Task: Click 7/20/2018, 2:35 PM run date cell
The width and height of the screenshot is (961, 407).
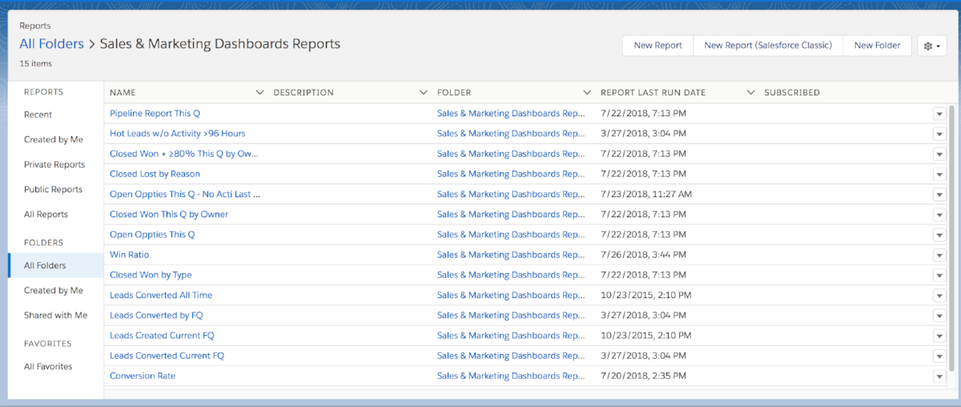Action: [x=643, y=375]
